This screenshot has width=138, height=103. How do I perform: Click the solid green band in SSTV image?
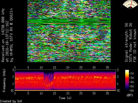[x=69, y=22]
